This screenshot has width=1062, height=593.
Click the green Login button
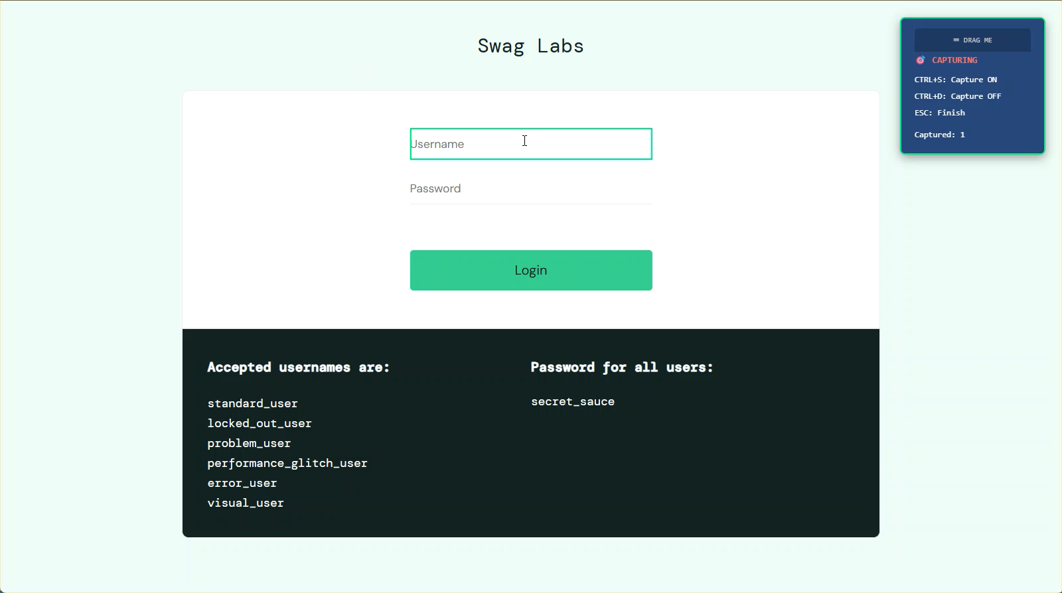click(531, 270)
